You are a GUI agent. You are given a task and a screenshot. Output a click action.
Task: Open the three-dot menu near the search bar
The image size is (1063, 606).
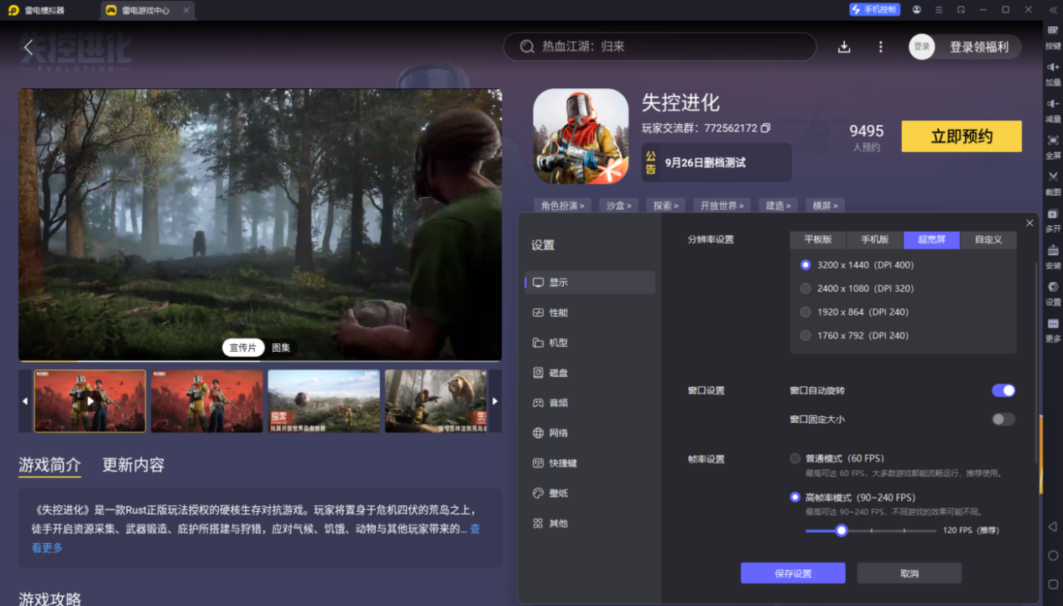click(x=879, y=48)
